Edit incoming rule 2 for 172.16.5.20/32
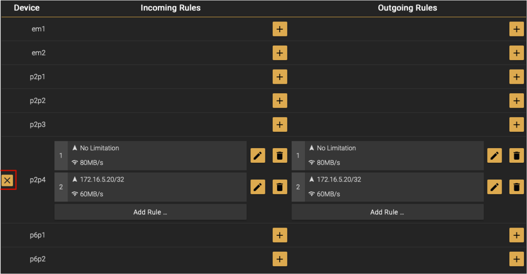The height and width of the screenshot is (274, 527). (258, 187)
